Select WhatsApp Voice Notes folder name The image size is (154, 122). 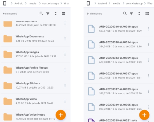[x=30, y=114]
